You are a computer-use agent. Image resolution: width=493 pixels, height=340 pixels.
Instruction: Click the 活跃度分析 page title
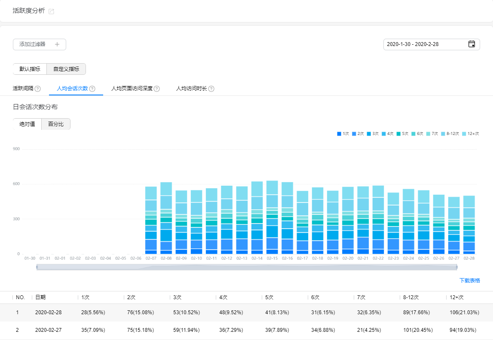click(x=29, y=11)
